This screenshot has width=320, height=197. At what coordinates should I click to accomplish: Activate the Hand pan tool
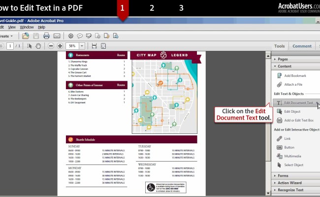(x=38, y=46)
